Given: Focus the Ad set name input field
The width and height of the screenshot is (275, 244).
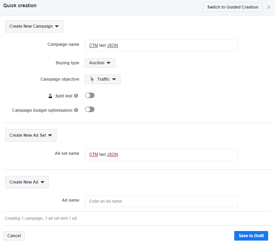Looking at the screenshot, I should (x=161, y=154).
